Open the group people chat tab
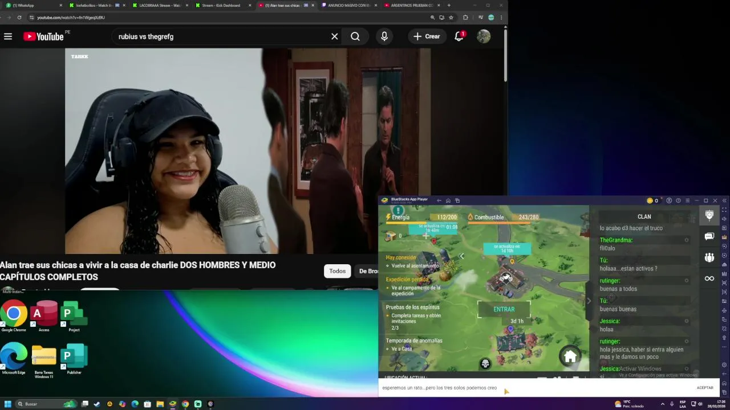Image resolution: width=730 pixels, height=410 pixels. pyautogui.click(x=709, y=257)
